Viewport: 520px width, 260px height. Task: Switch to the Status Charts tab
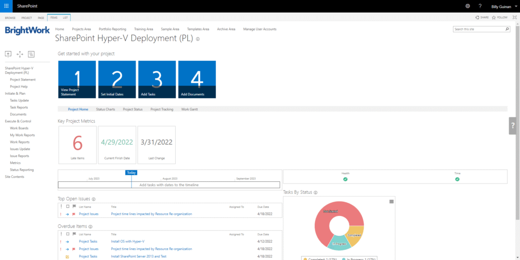coord(106,109)
